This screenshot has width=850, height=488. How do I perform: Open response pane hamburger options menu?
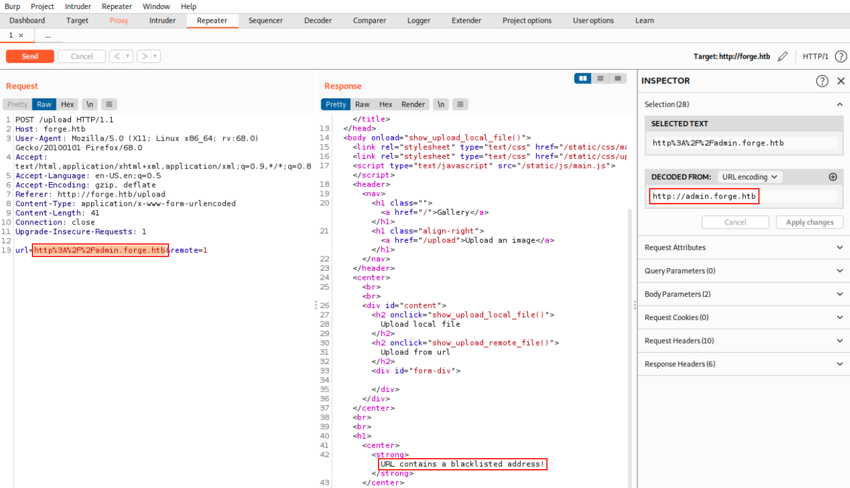[x=460, y=104]
